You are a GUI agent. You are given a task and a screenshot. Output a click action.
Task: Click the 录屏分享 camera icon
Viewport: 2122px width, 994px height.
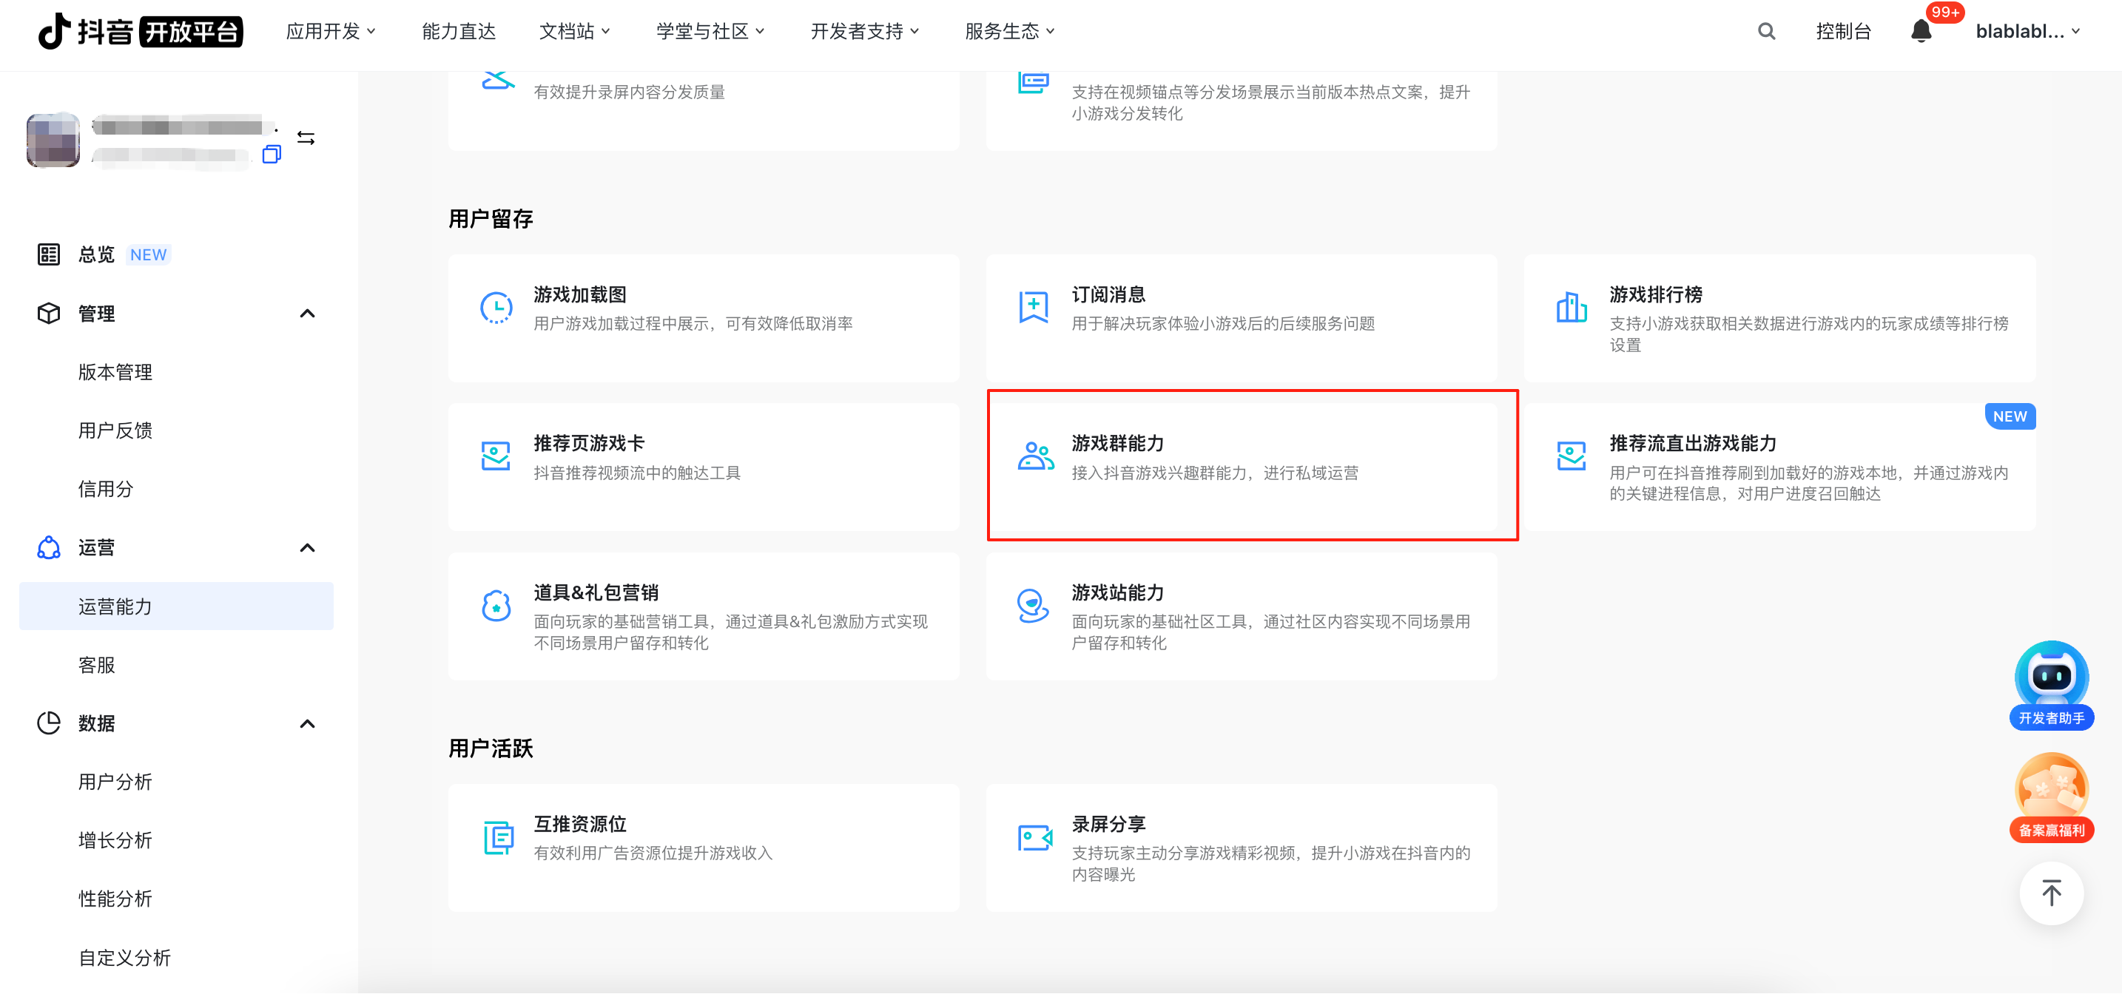(1035, 839)
